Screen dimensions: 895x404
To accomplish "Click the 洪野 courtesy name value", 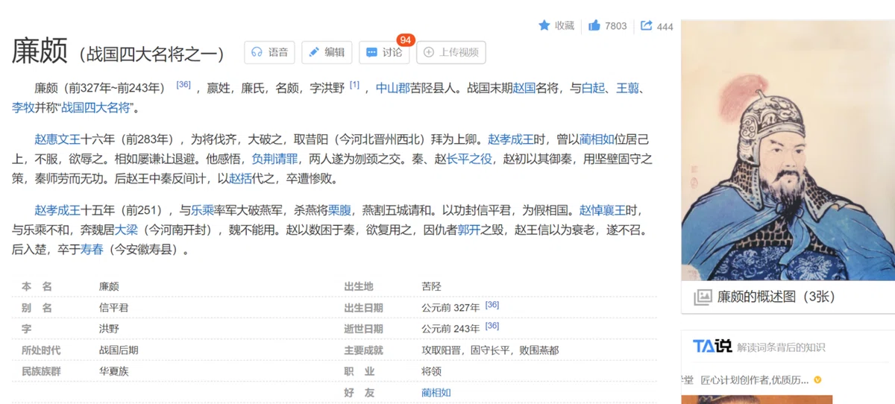I will 109,329.
